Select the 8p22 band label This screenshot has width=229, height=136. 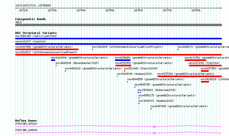(19, 22)
